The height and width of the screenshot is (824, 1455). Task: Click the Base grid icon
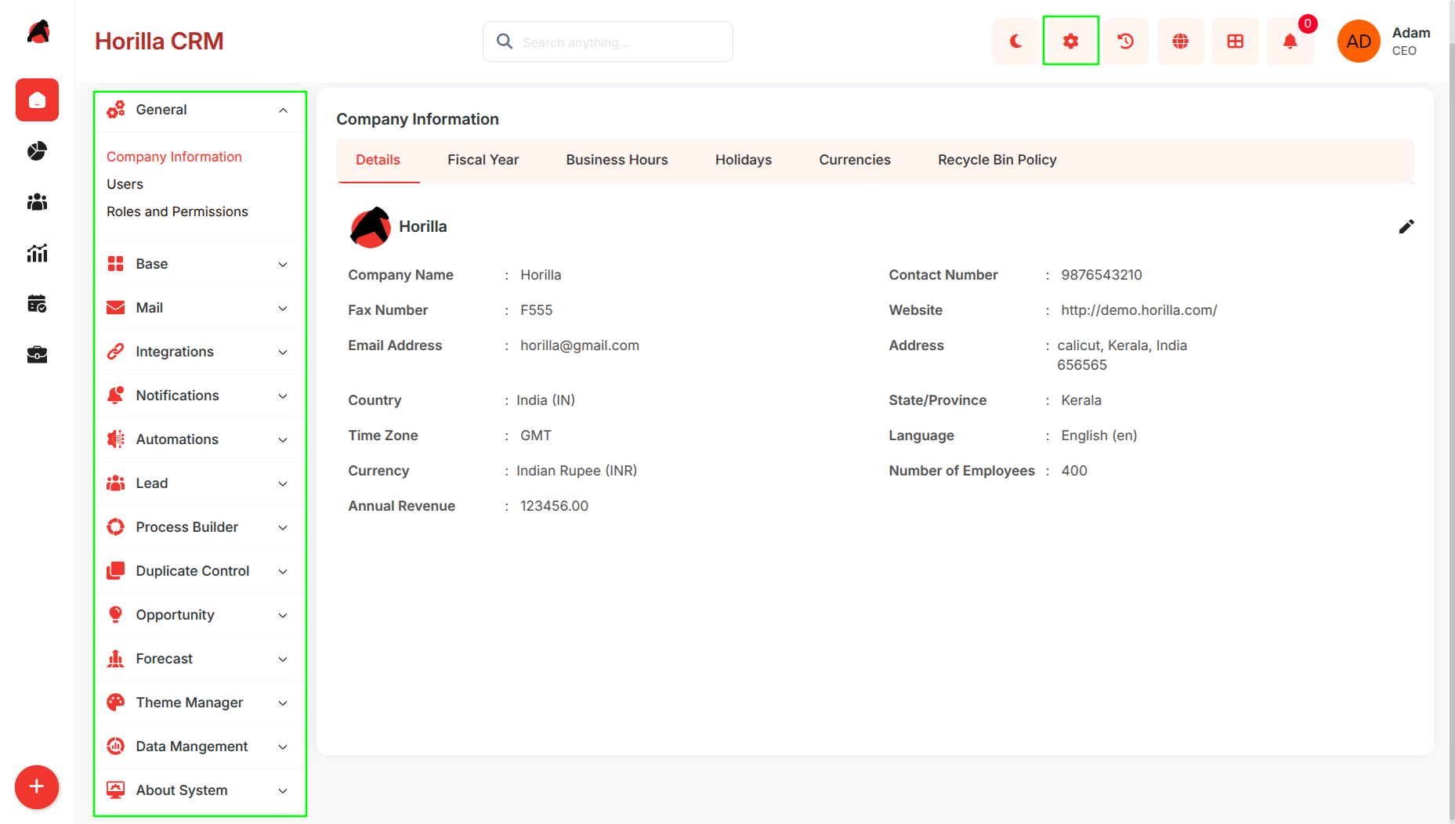(x=116, y=264)
